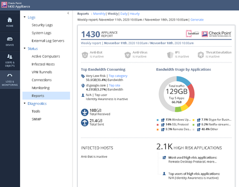Open VPN Tunnels page
The image size is (239, 187).
click(x=42, y=72)
